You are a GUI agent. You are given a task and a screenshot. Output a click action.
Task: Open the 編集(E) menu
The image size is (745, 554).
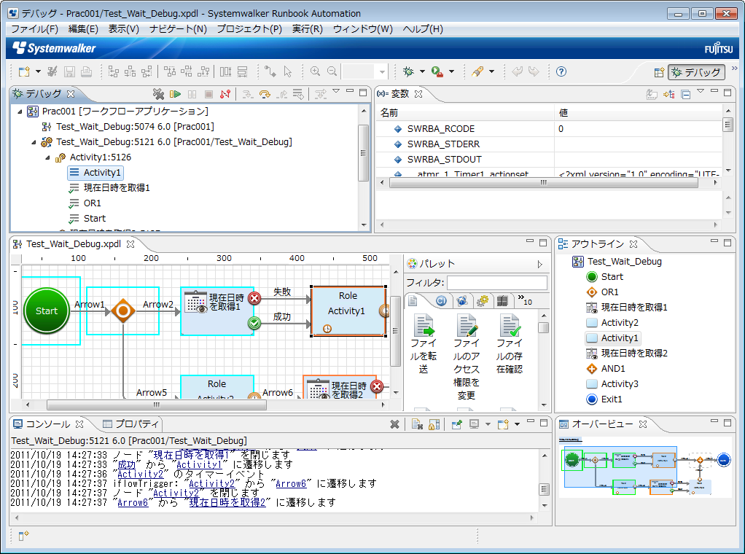83,29
